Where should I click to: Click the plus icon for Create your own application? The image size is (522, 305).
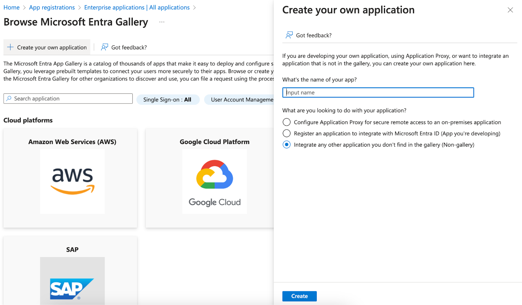[x=10, y=47]
